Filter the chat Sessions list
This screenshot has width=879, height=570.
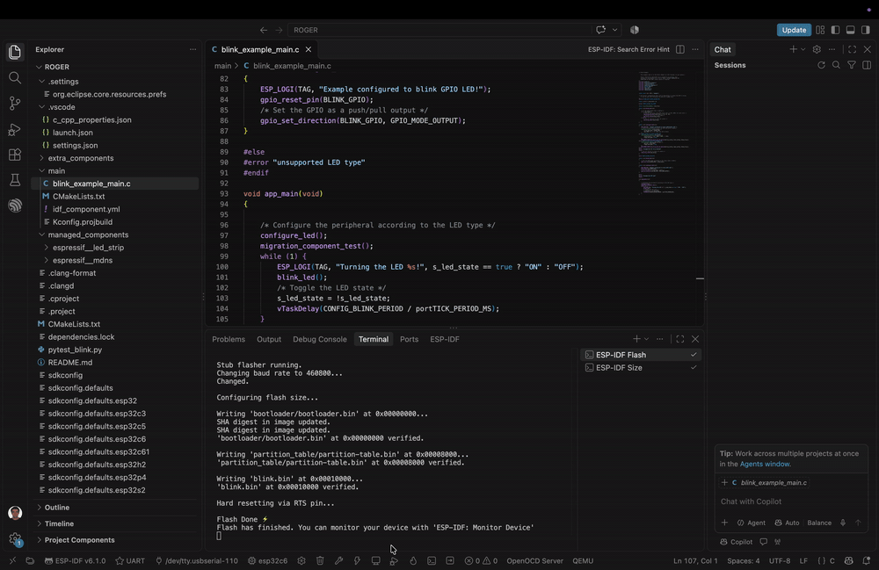[852, 65]
